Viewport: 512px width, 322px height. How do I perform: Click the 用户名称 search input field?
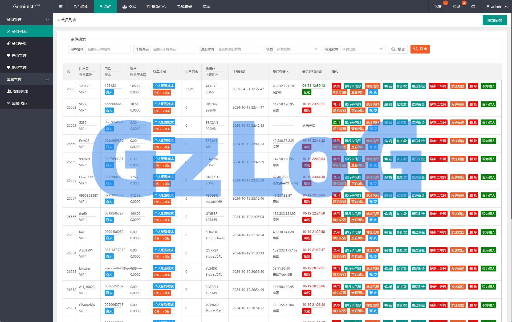[108, 49]
